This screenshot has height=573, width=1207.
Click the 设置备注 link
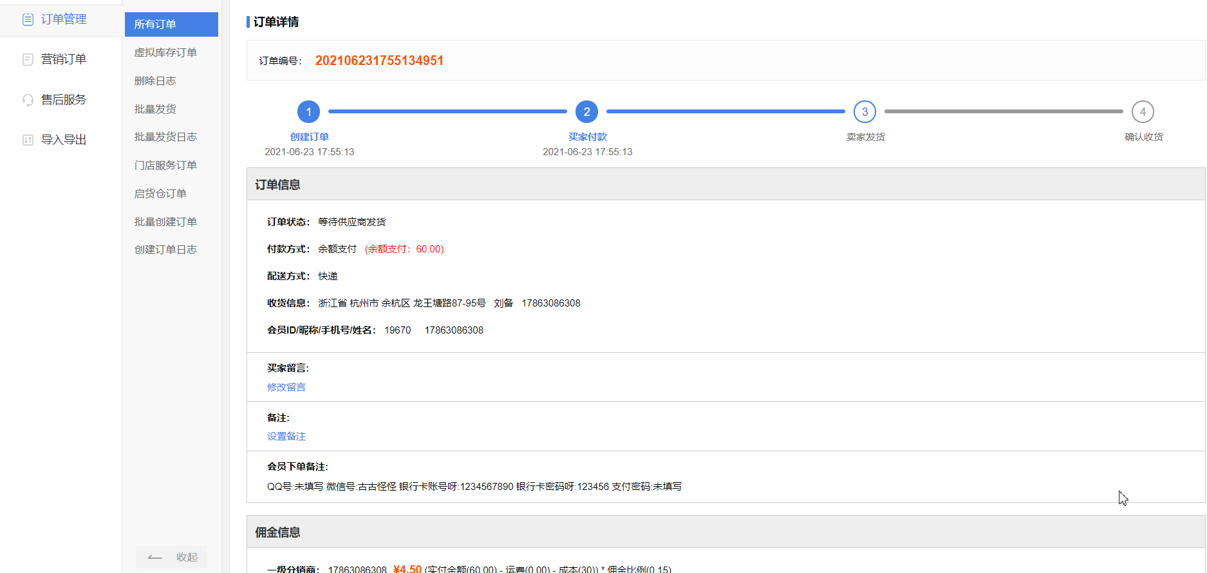(x=286, y=437)
